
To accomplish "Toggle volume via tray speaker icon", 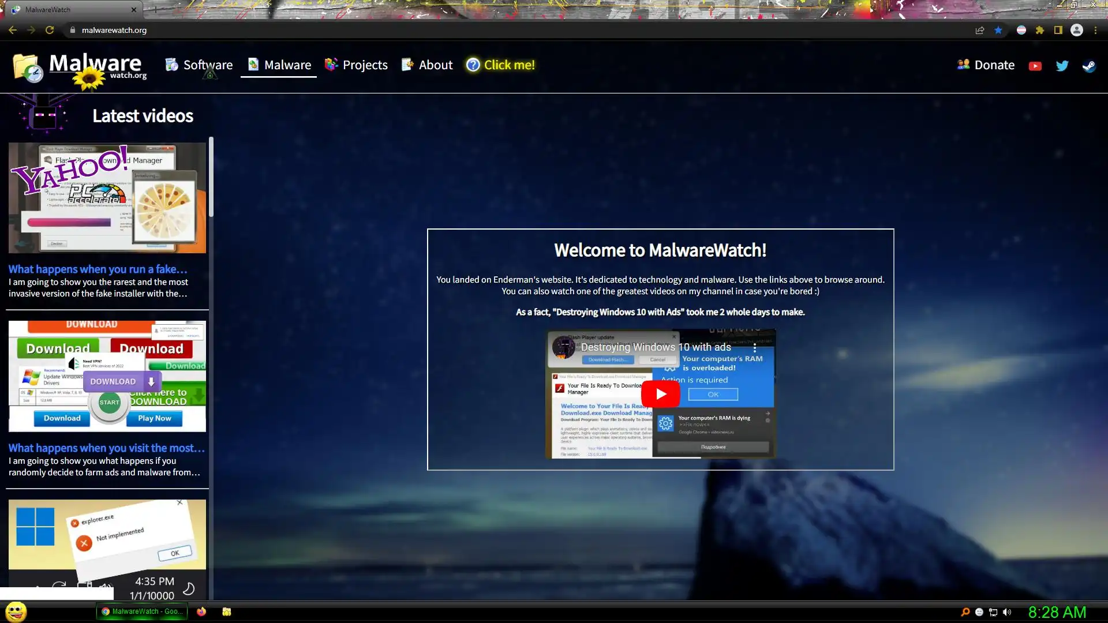I will [x=1007, y=612].
